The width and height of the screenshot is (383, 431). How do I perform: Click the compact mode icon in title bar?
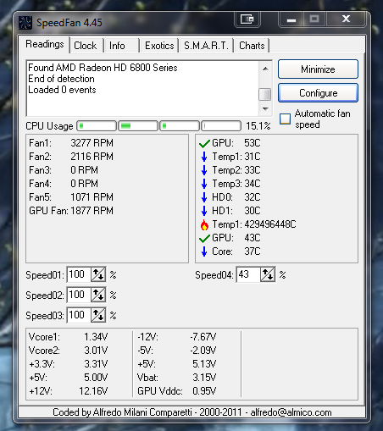click(x=247, y=19)
